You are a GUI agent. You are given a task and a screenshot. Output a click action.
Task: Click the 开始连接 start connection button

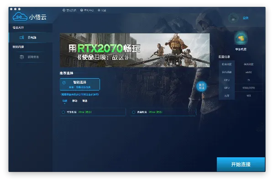(x=241, y=164)
